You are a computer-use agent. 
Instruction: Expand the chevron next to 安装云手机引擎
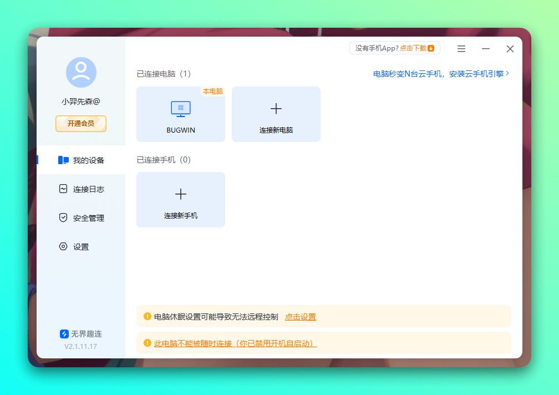click(x=509, y=73)
